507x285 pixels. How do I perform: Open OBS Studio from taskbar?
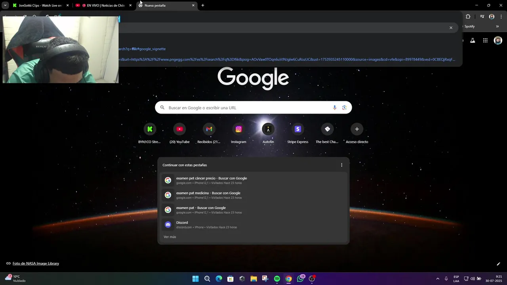pos(312,279)
